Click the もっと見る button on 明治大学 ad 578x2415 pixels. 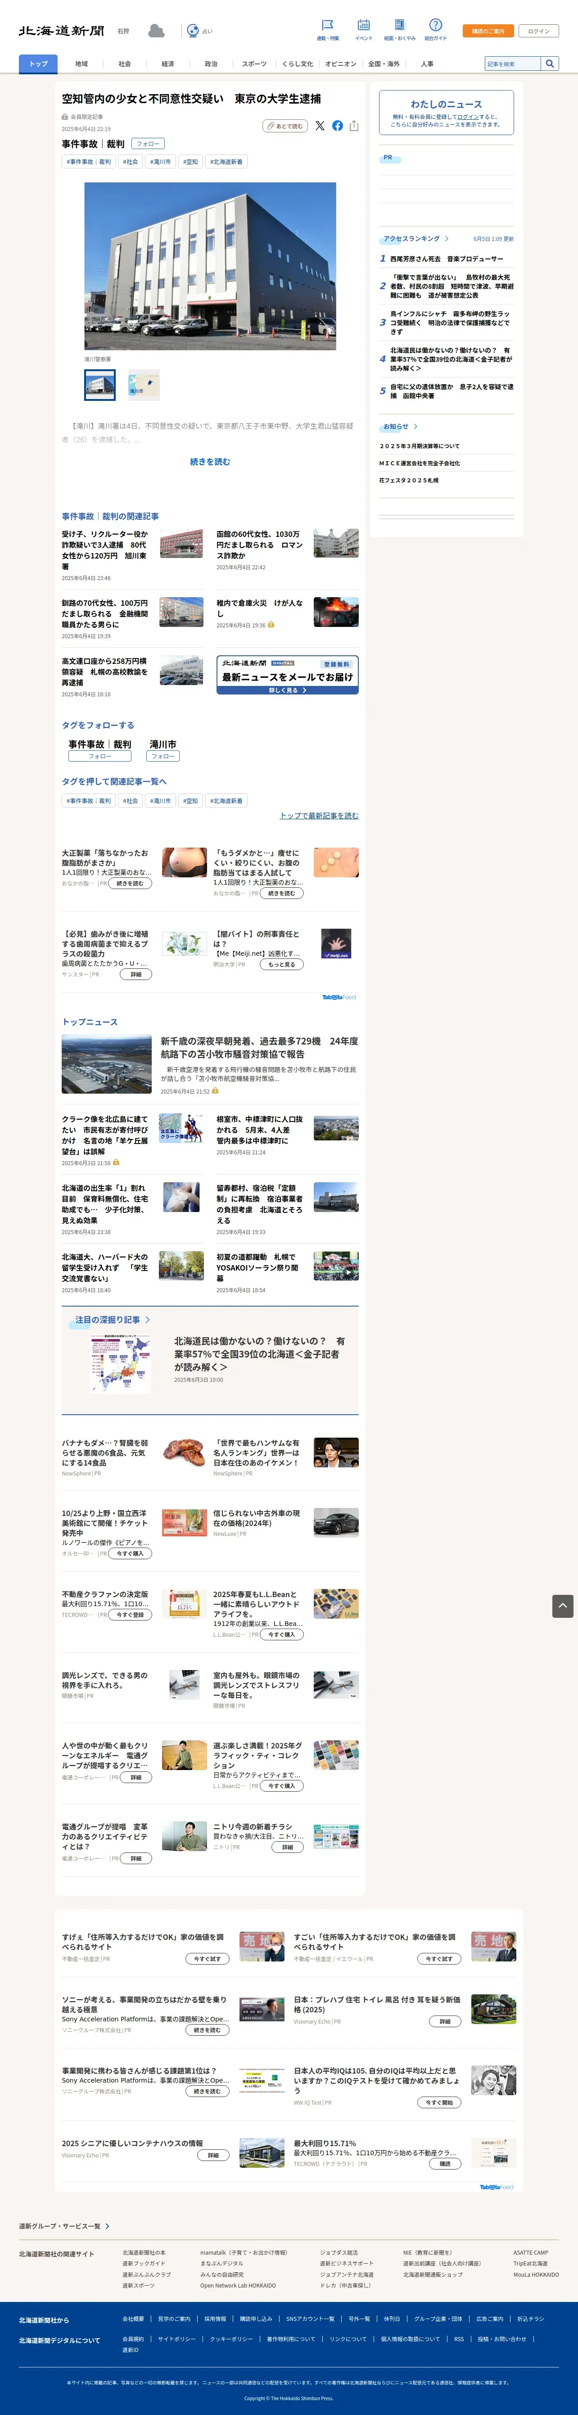click(x=281, y=964)
